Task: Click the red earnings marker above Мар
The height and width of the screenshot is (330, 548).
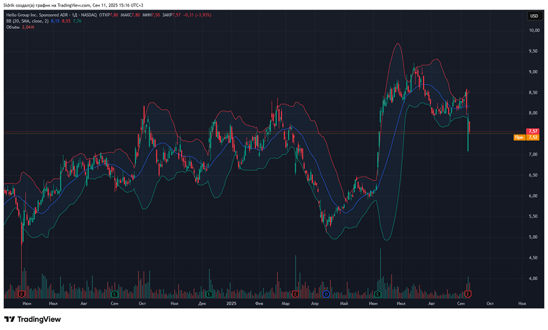Action: [295, 294]
